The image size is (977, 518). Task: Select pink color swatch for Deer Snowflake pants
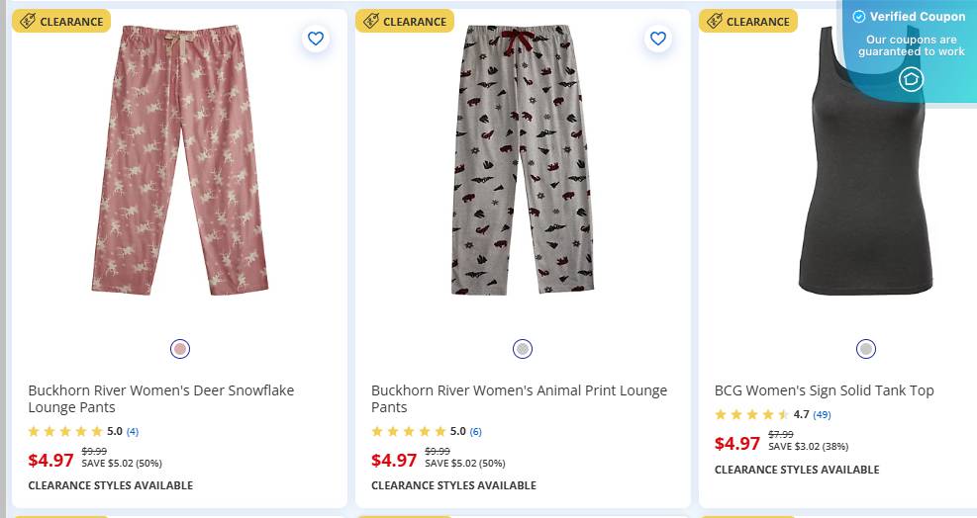pyautogui.click(x=180, y=349)
